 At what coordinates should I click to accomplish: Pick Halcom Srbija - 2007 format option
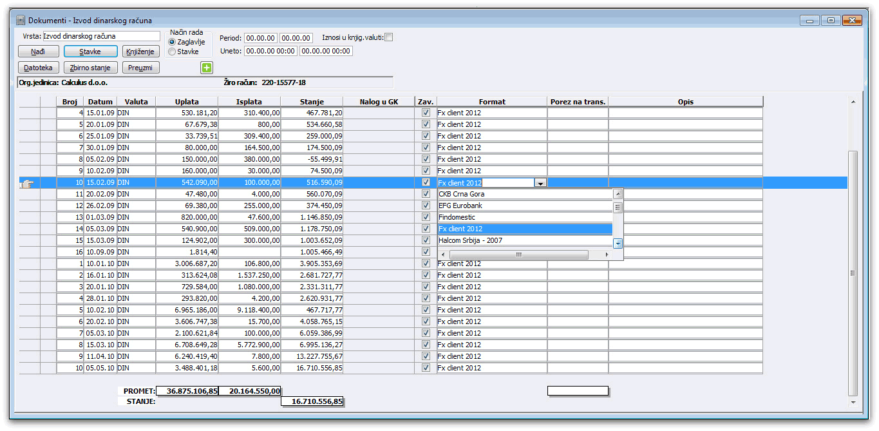[x=471, y=240]
